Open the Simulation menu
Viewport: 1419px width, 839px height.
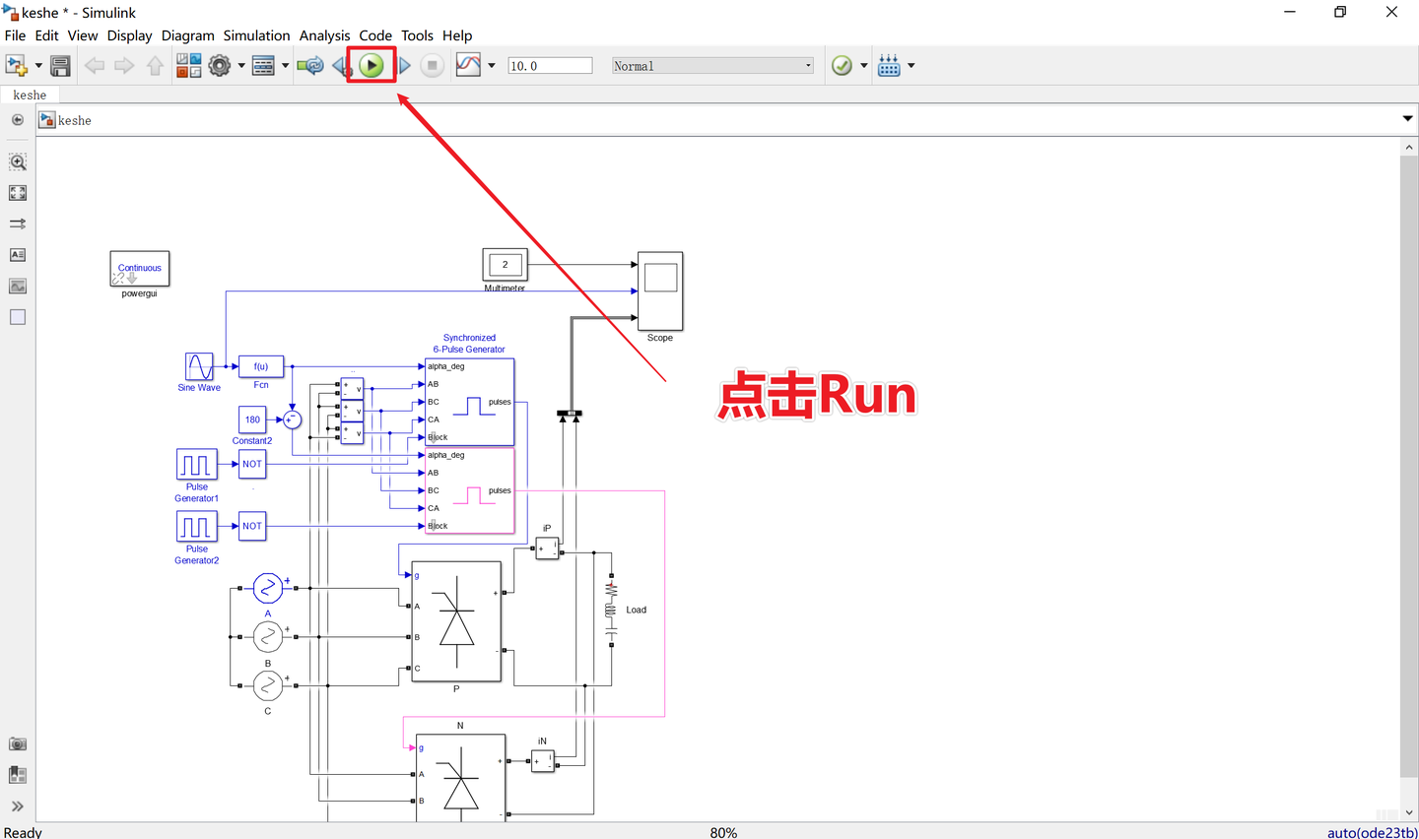point(256,35)
